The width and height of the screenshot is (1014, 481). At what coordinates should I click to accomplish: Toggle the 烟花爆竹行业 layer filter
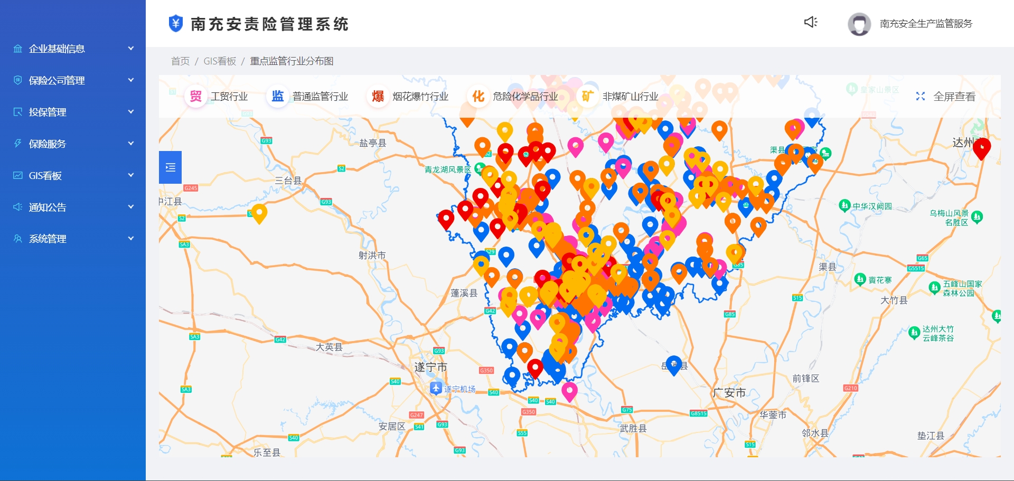[x=409, y=97]
